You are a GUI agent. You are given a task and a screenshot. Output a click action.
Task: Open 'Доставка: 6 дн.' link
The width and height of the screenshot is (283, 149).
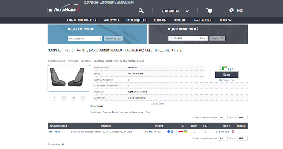pyautogui.click(x=227, y=80)
